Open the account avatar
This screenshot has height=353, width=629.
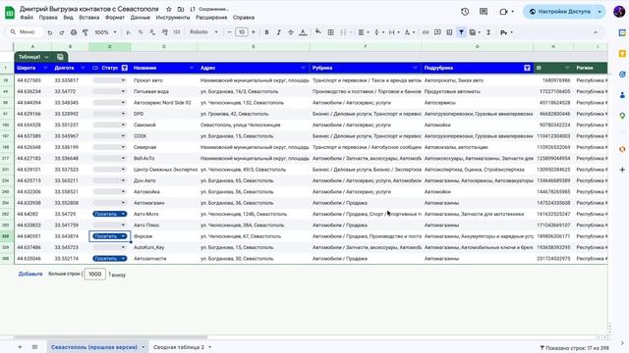tap(619, 12)
